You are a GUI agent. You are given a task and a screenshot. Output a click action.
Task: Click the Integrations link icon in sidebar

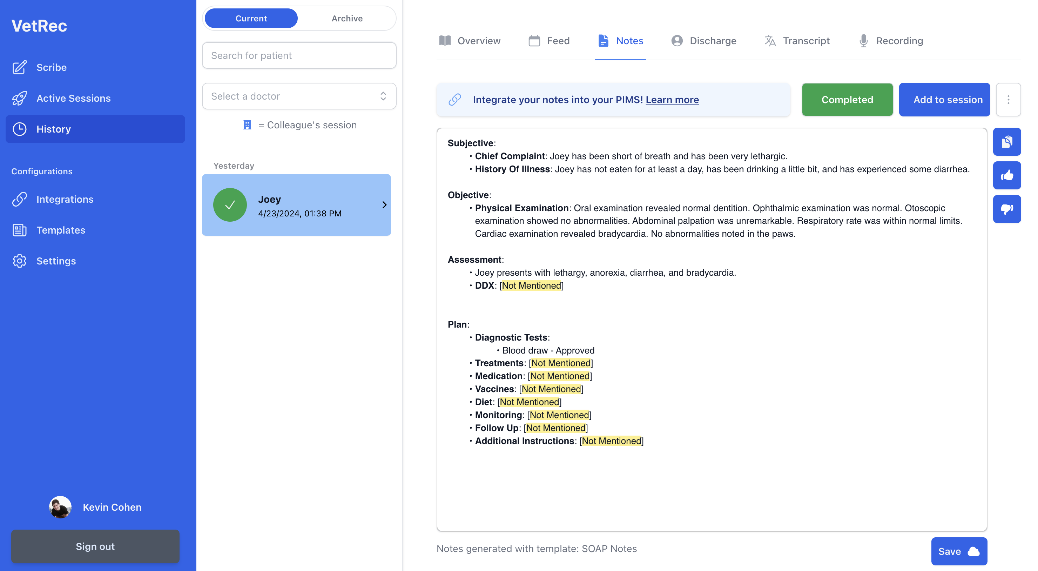(19, 199)
